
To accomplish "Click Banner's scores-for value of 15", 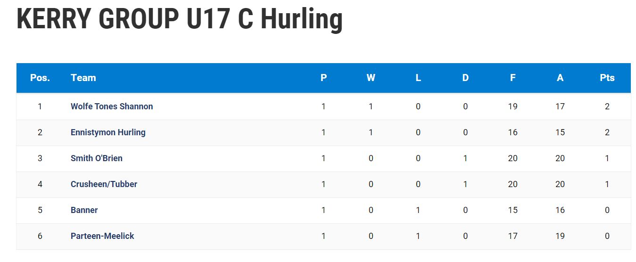I will 513,210.
